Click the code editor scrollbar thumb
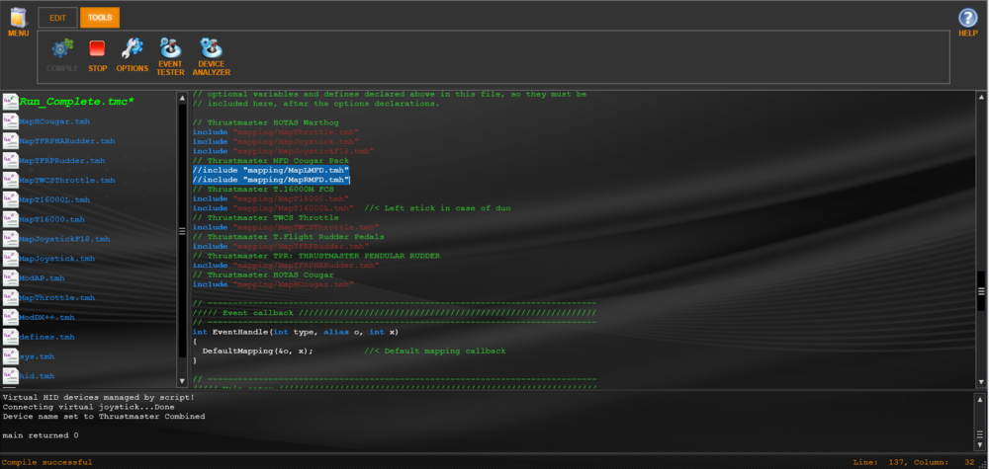 [x=981, y=290]
